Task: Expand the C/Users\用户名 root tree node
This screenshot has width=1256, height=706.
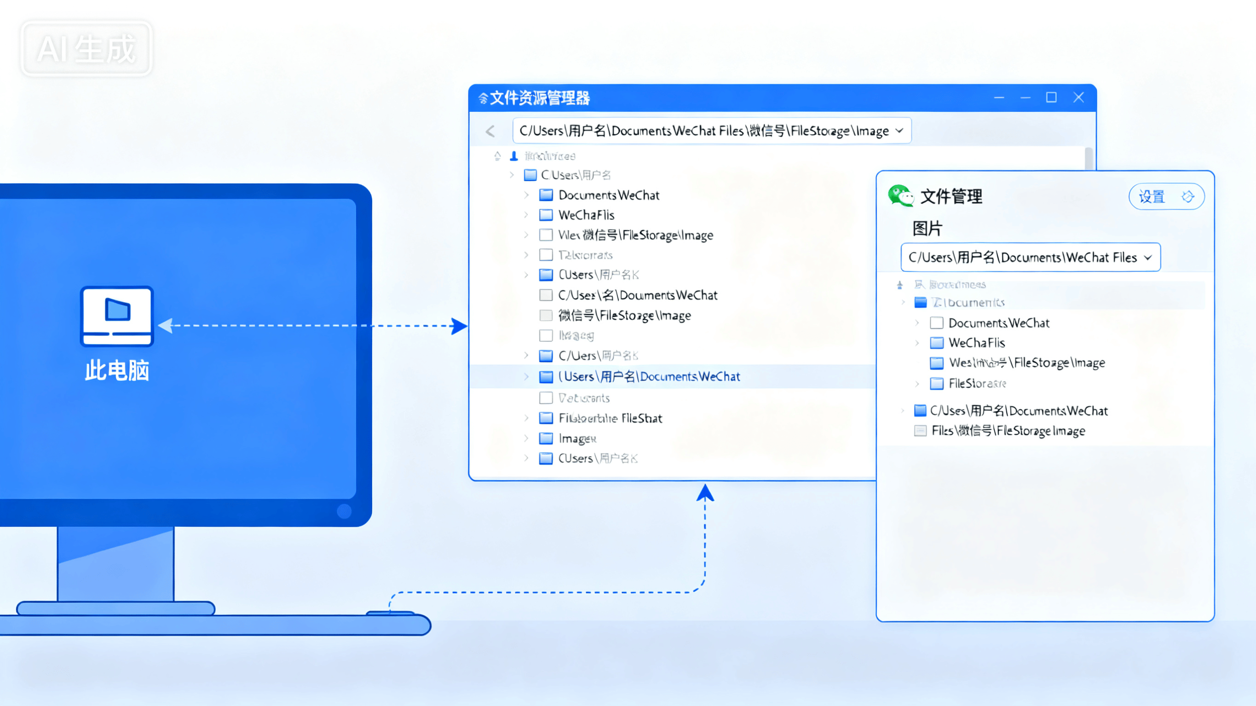Action: (x=512, y=175)
